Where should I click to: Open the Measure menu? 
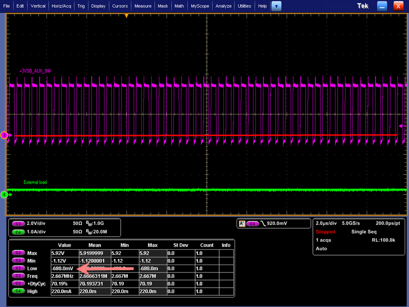click(142, 6)
